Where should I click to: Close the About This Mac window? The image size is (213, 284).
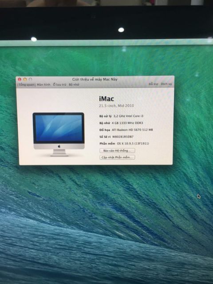point(20,79)
